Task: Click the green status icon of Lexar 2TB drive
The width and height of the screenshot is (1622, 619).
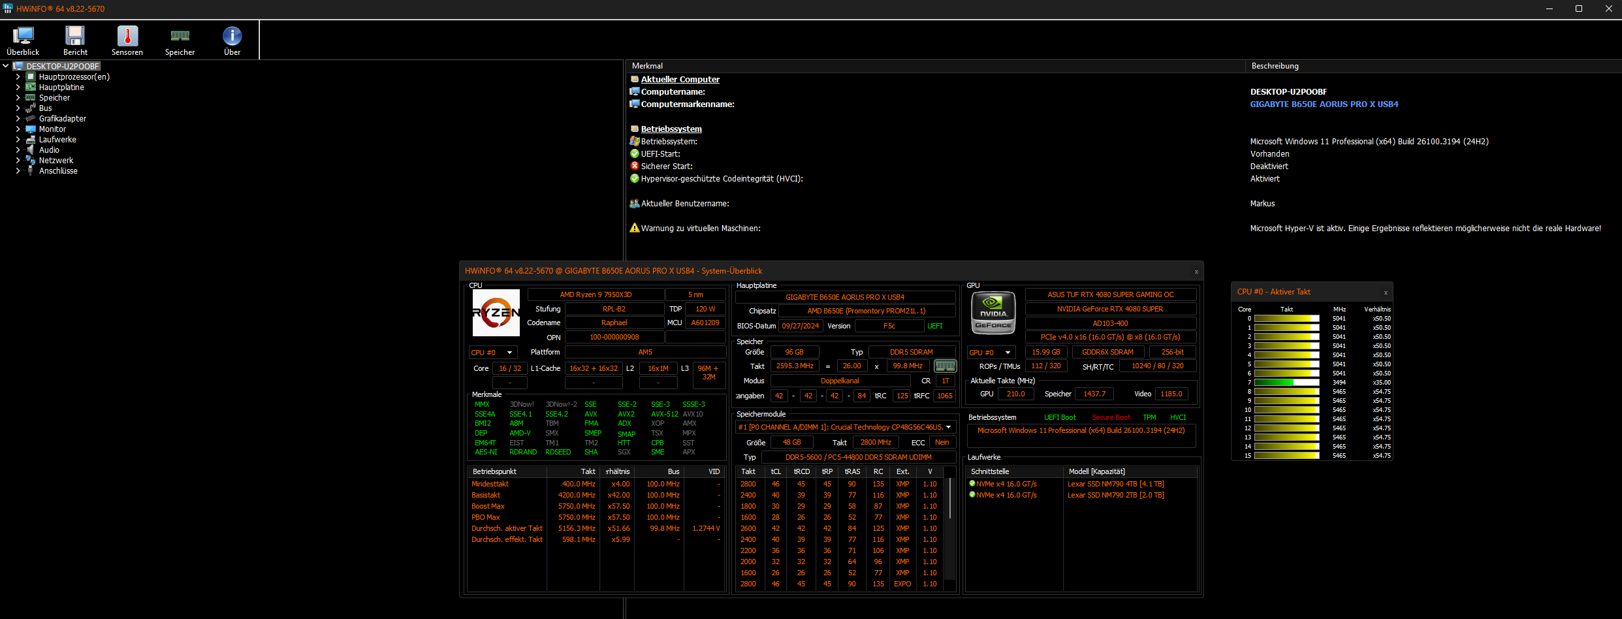Action: pyautogui.click(x=972, y=495)
